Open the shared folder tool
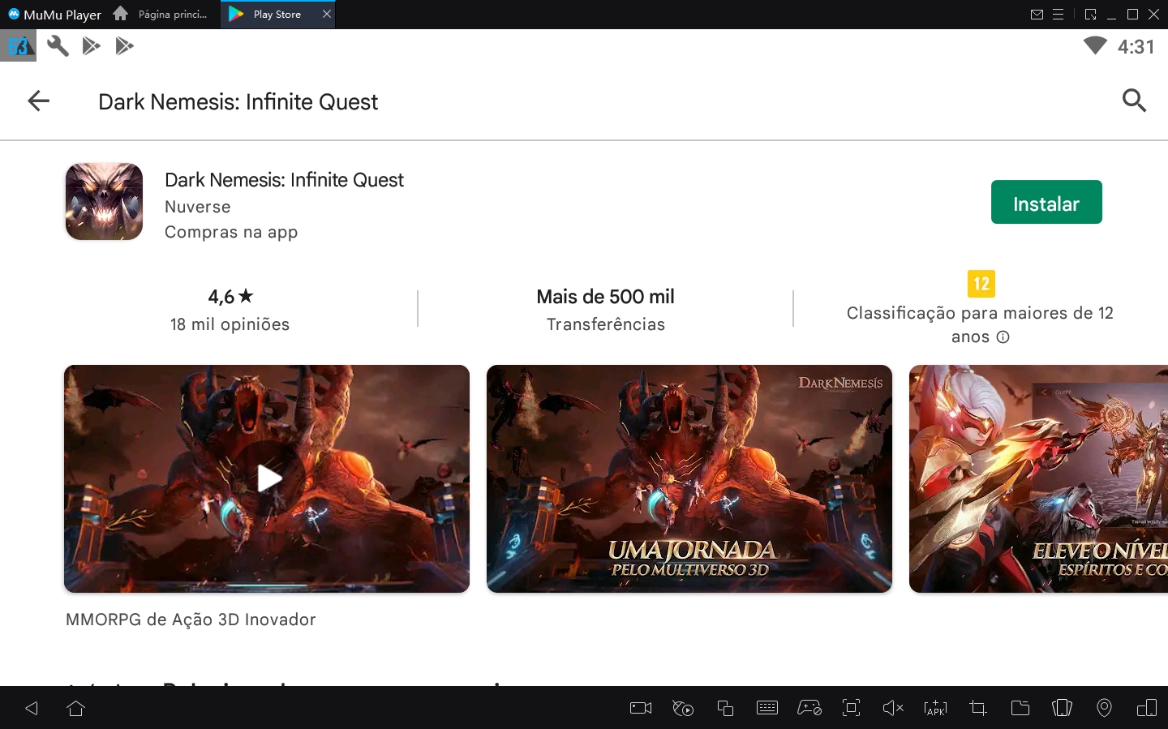 coord(1020,707)
